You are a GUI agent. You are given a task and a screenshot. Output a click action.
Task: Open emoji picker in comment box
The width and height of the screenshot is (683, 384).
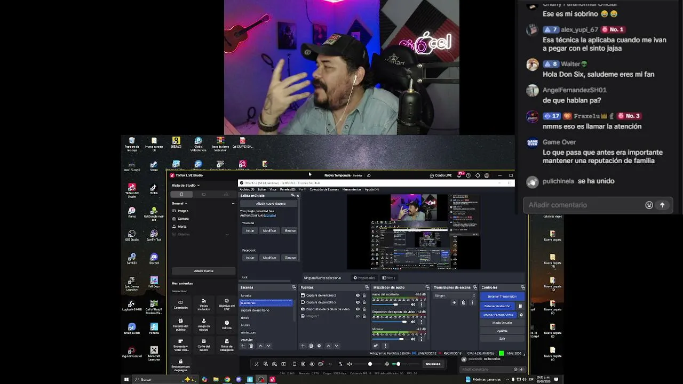[649, 205]
